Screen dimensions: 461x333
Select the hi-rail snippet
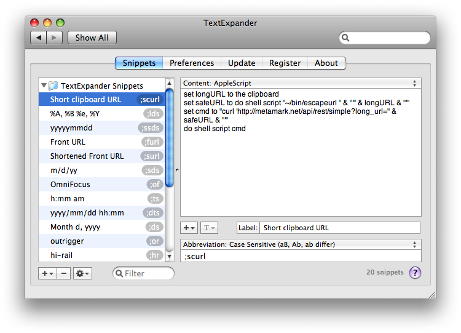(101, 255)
